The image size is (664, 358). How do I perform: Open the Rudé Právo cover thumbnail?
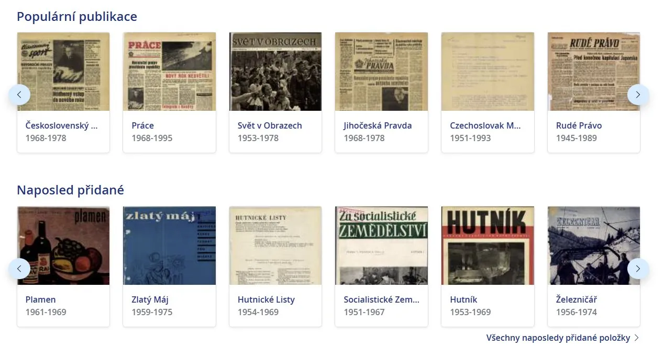click(x=594, y=72)
